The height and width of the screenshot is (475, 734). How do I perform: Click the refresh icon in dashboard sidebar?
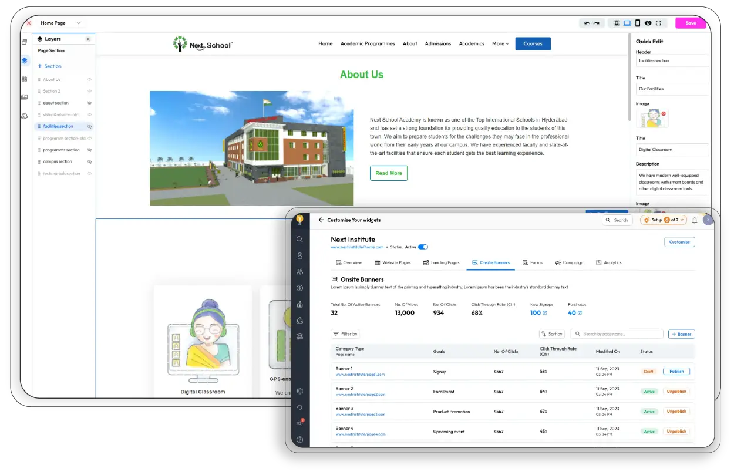[300, 407]
